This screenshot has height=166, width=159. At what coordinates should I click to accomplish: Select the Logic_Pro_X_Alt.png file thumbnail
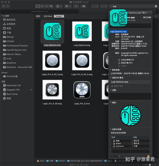[52, 90]
